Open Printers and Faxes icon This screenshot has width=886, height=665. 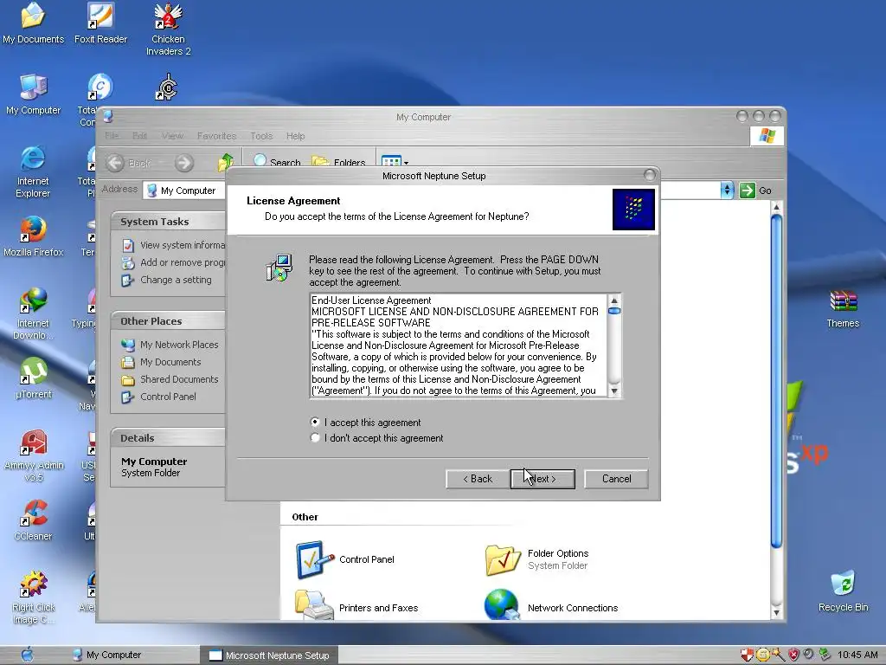click(356, 605)
